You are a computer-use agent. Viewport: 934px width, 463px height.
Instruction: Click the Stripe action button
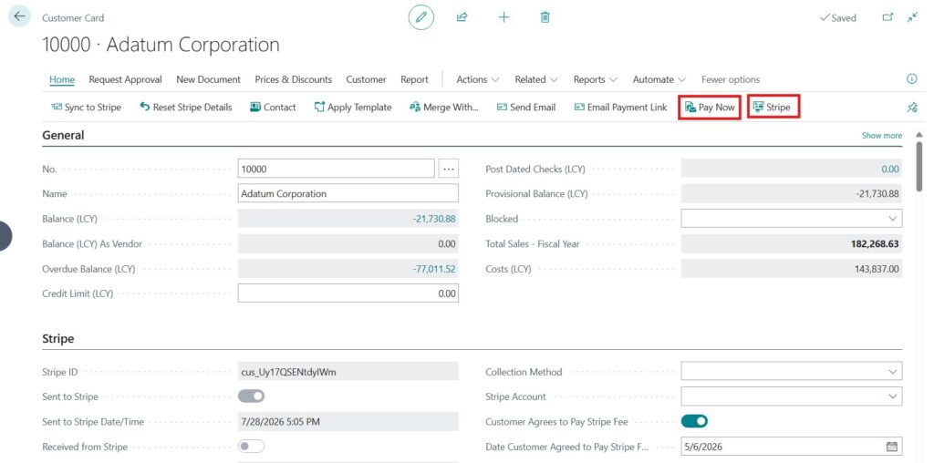pyautogui.click(x=773, y=108)
